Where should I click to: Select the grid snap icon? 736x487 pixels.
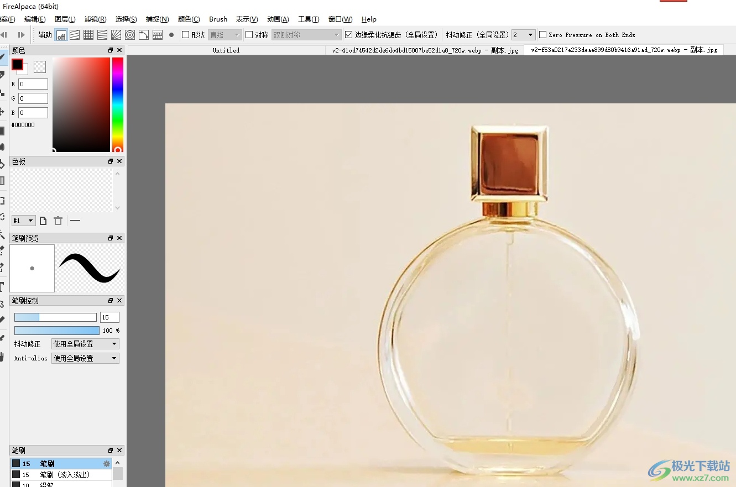pyautogui.click(x=88, y=35)
